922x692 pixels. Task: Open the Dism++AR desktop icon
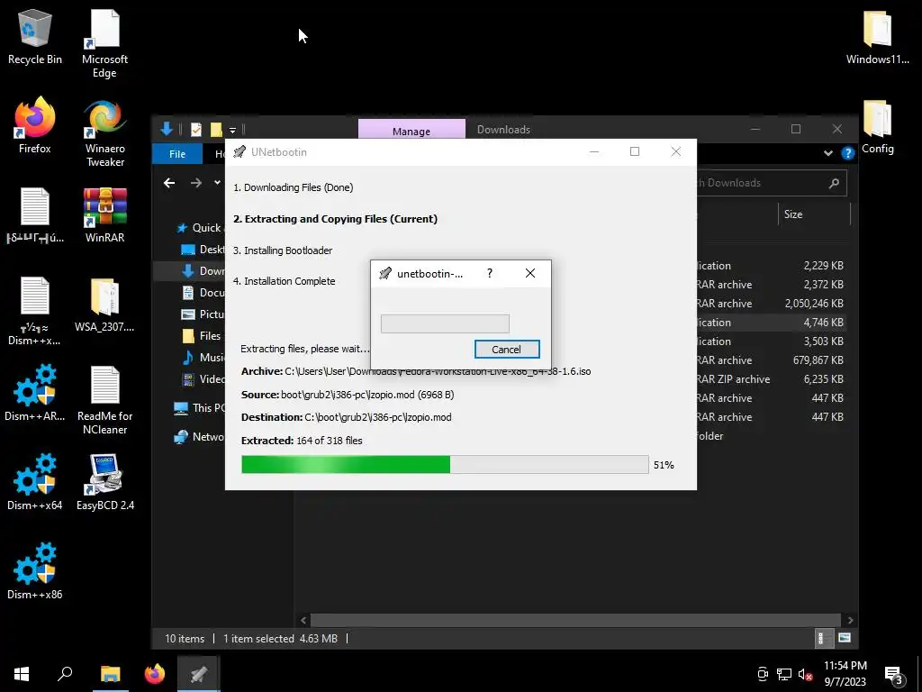click(x=35, y=393)
